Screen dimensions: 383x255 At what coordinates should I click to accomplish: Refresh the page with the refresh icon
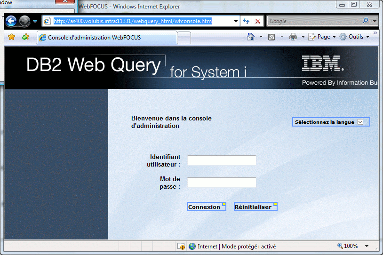click(246, 21)
